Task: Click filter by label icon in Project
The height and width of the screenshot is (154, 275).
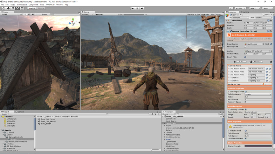Action: [156, 114]
